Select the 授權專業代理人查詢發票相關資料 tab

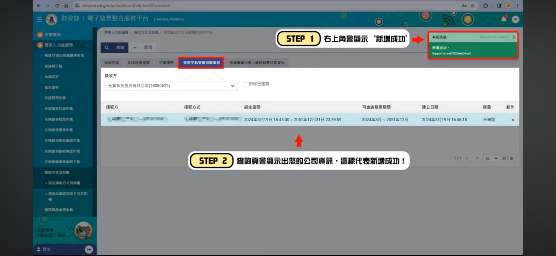click(257, 63)
